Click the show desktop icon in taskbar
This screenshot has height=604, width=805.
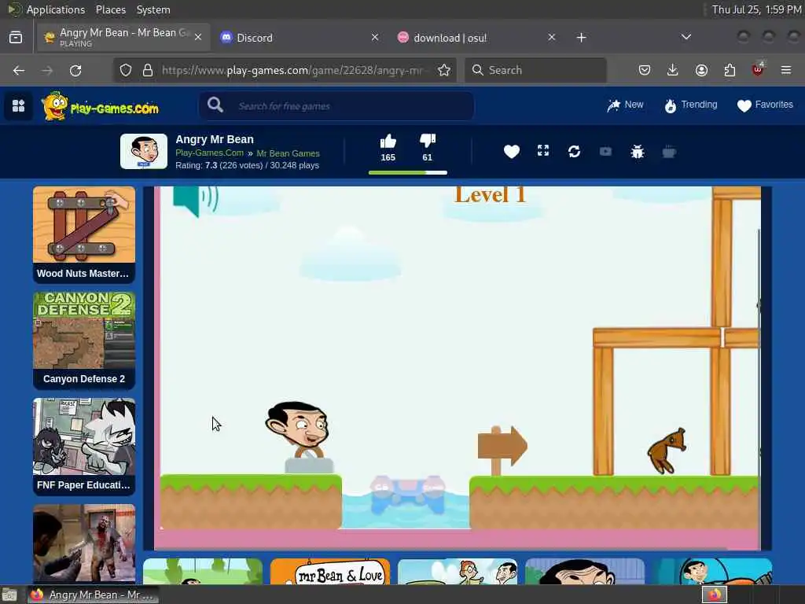[9, 595]
